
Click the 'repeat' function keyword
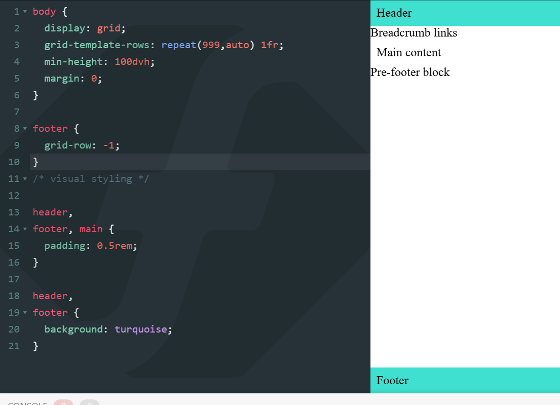(x=178, y=45)
